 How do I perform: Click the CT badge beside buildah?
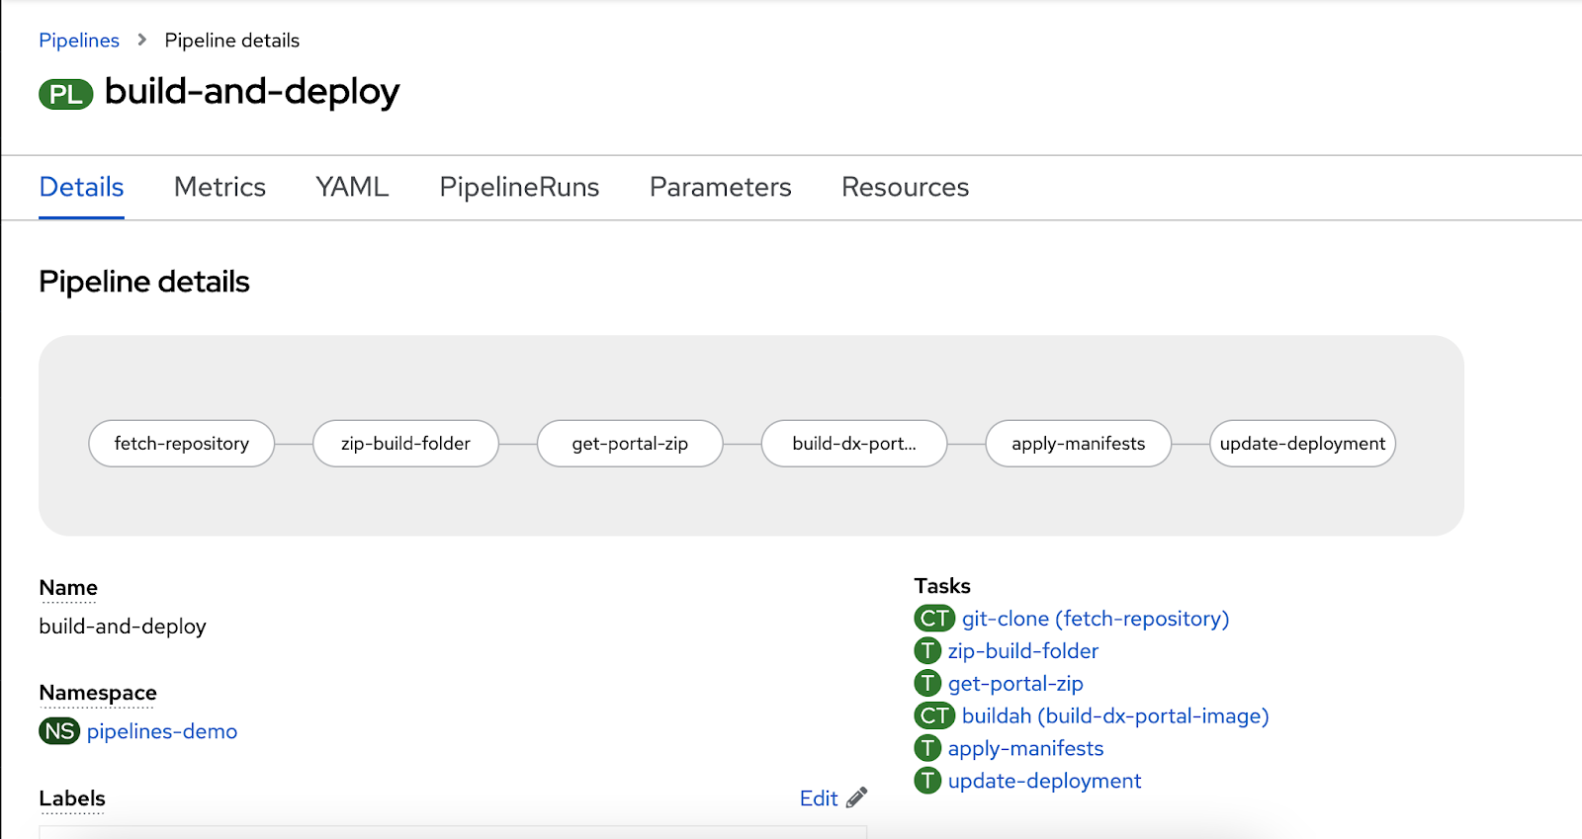pyautogui.click(x=933, y=715)
